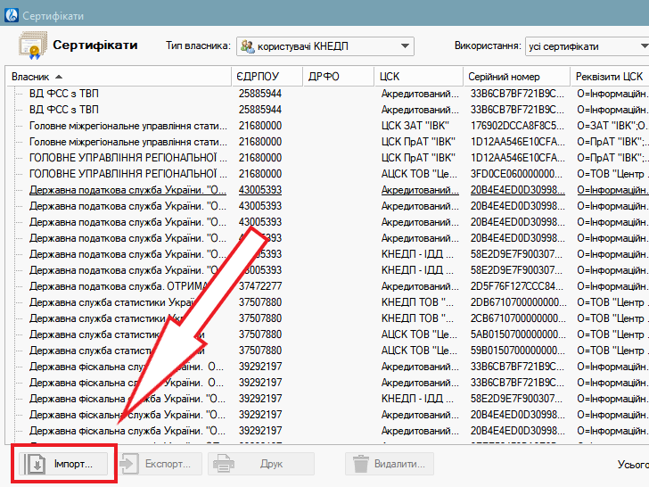The width and height of the screenshot is (649, 487).
Task: Click the printer icon
Action: point(223,464)
